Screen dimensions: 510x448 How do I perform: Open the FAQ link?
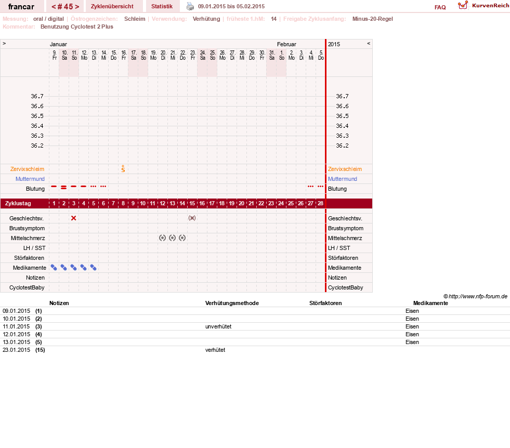(440, 7)
